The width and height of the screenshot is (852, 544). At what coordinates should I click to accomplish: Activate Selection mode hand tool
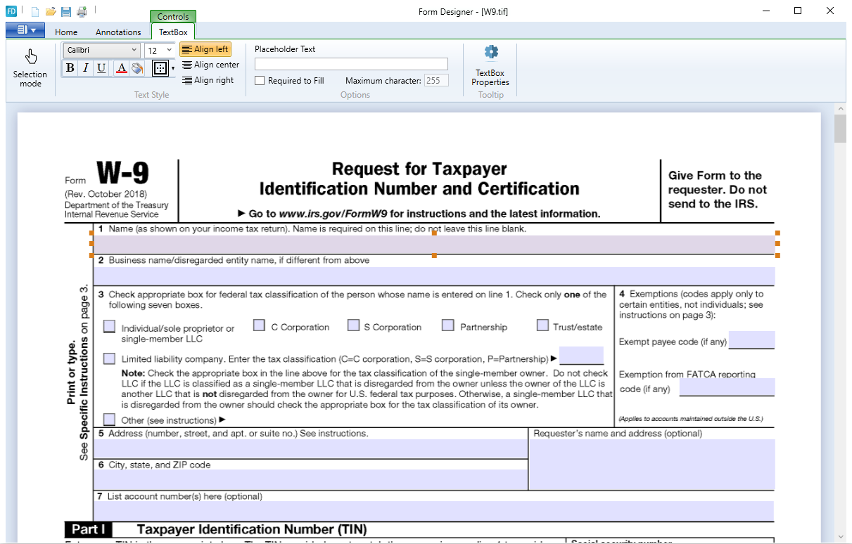click(x=30, y=68)
